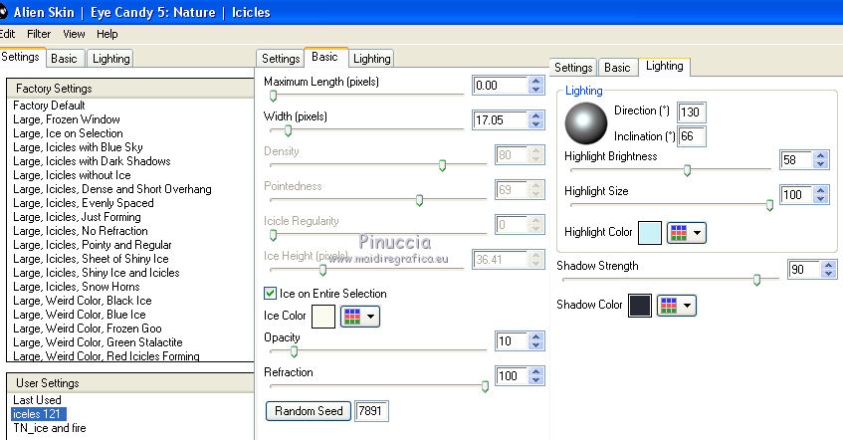
Task: Increase Highlight Brightness with up spinner arrow
Action: [820, 155]
